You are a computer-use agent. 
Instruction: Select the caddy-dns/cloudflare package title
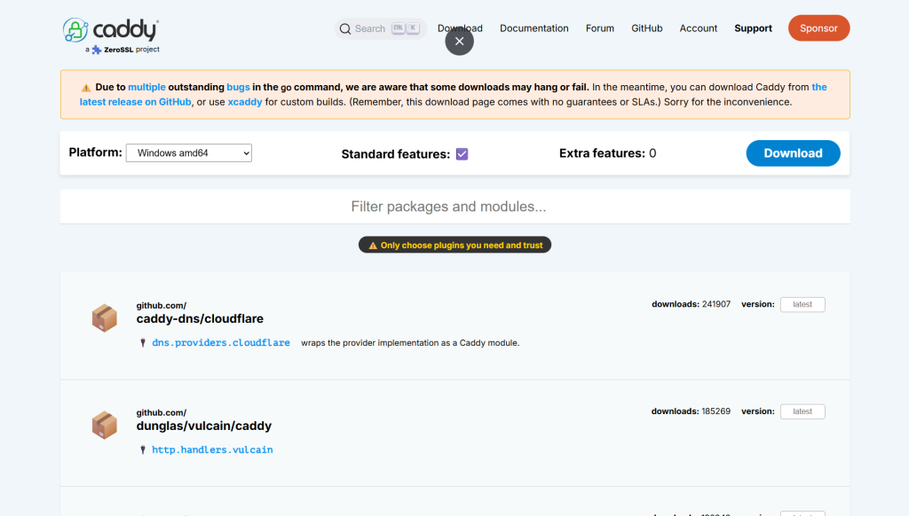point(200,318)
